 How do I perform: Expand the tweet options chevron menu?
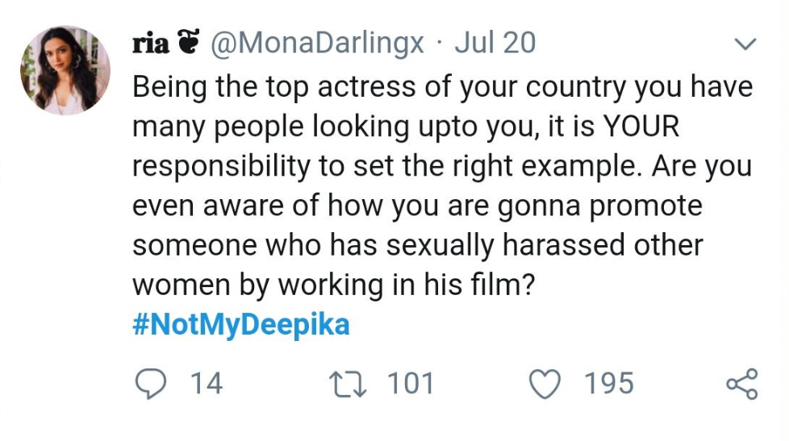coord(747,44)
